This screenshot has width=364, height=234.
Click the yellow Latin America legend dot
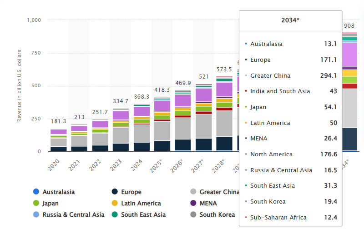point(115,203)
